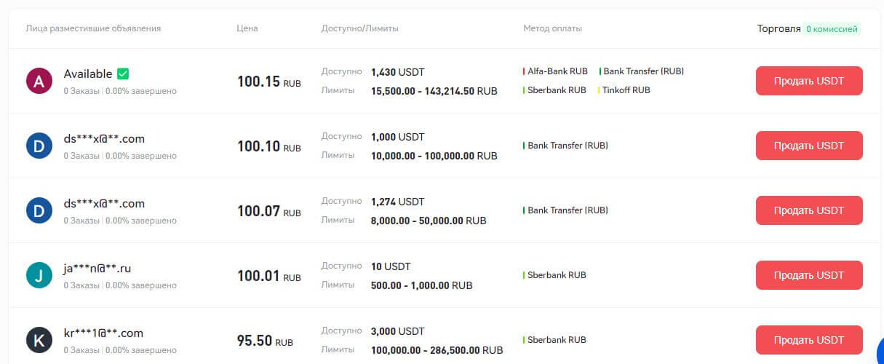
Task: Sell USDT to ja***n@**.ru at 100.01 RUB
Action: coord(809,275)
